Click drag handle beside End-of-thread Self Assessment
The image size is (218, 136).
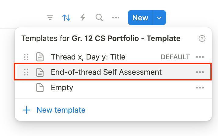[x=26, y=72]
